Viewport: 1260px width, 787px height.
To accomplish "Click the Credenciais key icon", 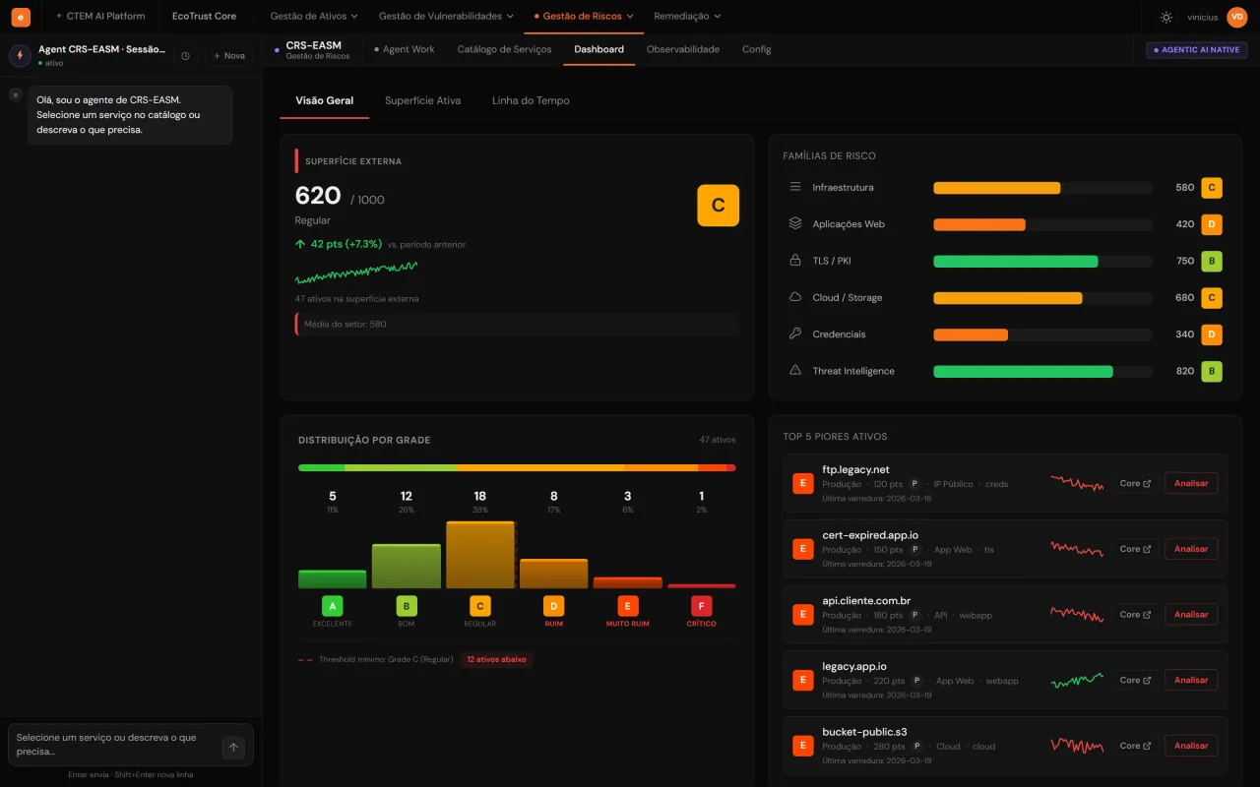I will pyautogui.click(x=795, y=334).
